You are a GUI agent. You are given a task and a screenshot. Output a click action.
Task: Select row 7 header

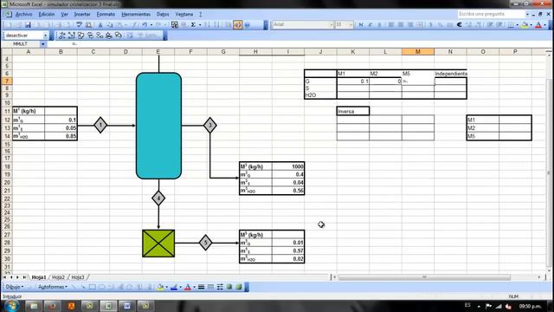pyautogui.click(x=6, y=81)
